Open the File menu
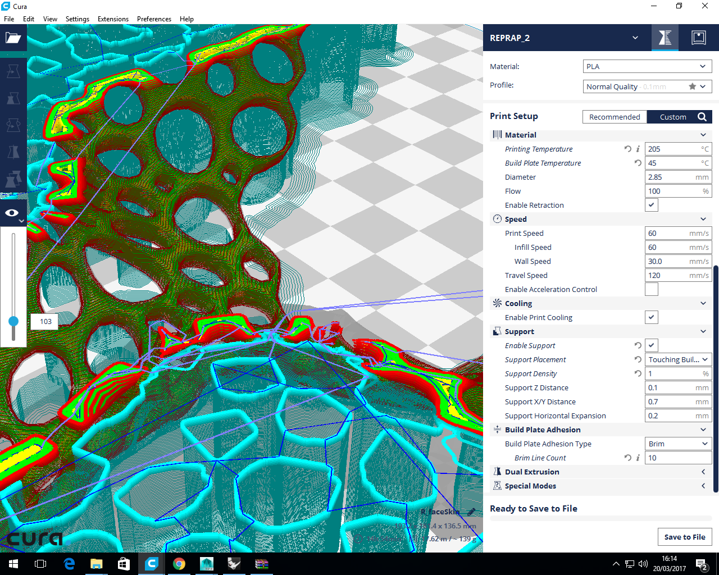 coord(9,19)
